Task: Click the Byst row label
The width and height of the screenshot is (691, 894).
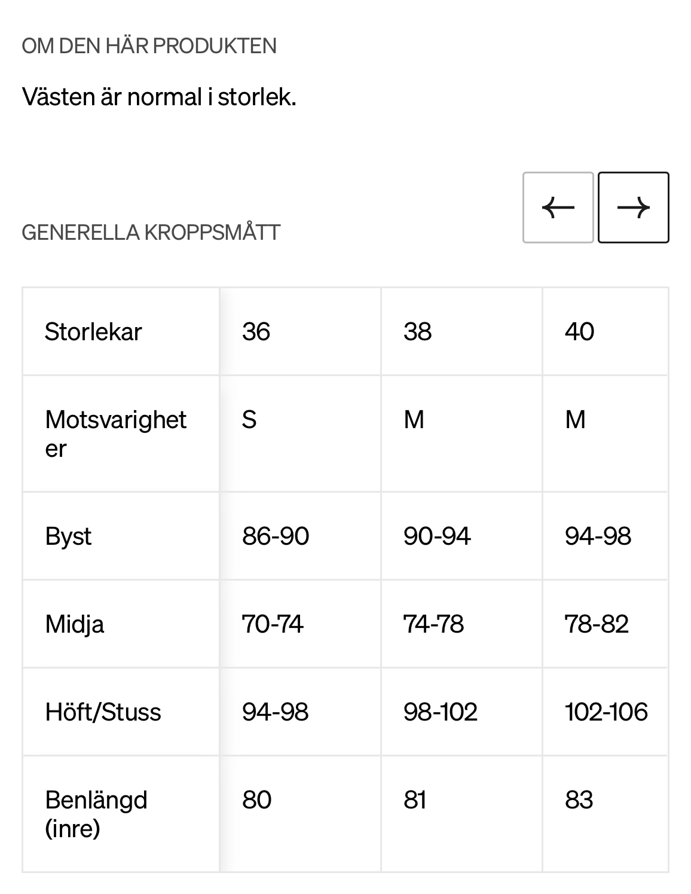Action: pyautogui.click(x=68, y=536)
